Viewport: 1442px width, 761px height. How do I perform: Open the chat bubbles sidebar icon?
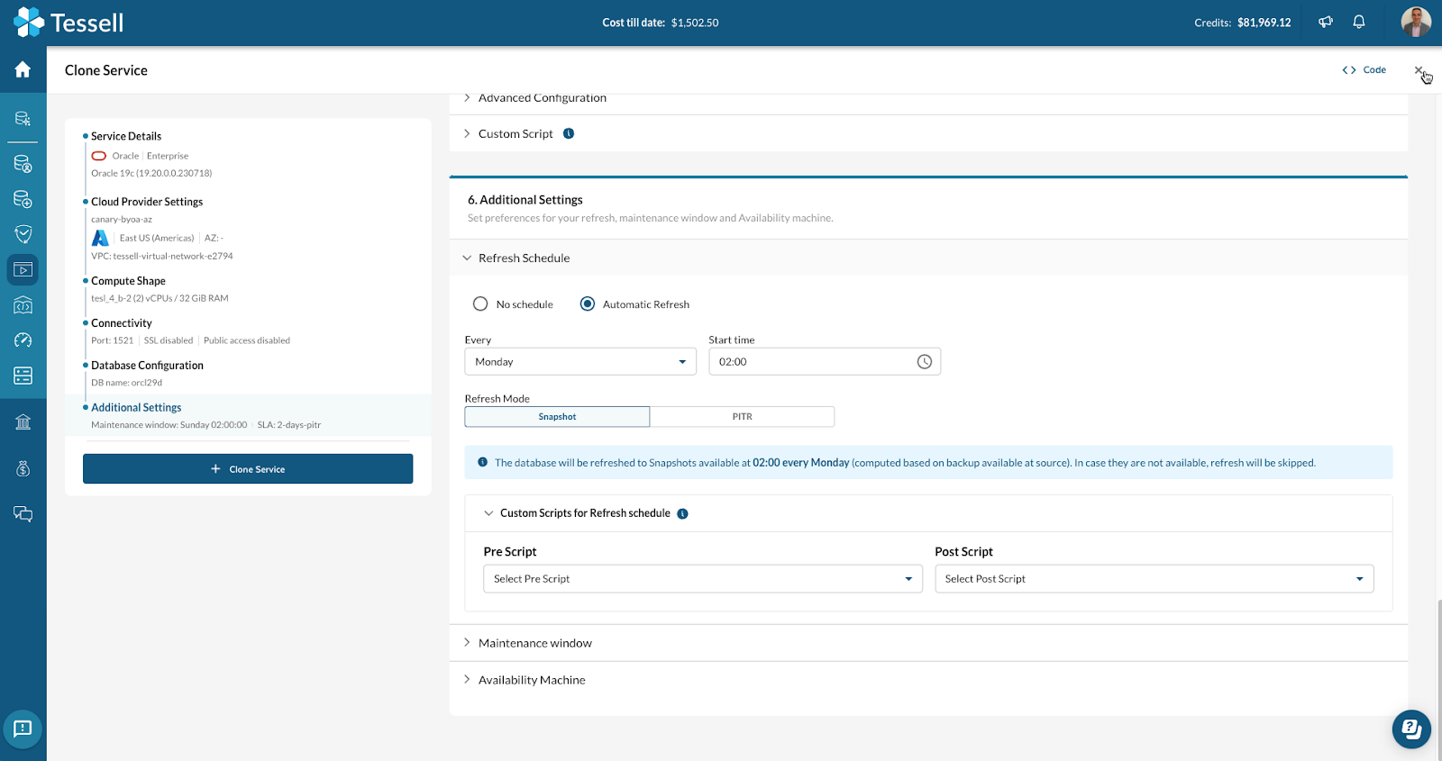[x=23, y=514]
